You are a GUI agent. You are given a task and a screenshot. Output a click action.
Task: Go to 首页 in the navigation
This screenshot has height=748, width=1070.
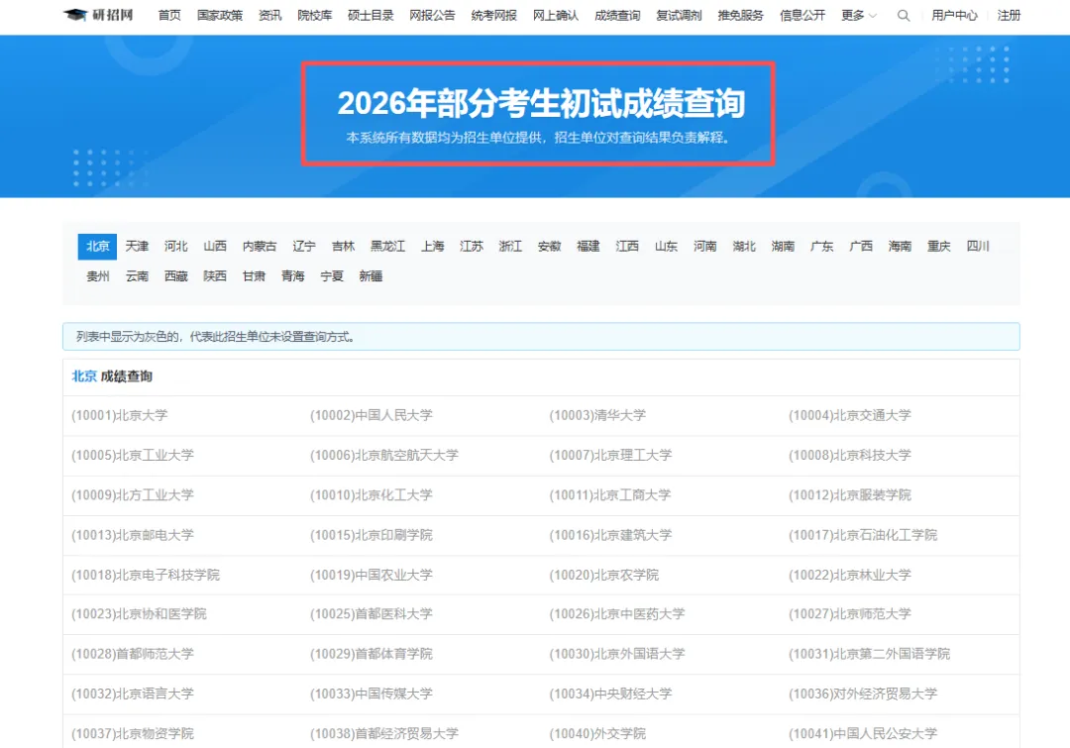click(169, 15)
